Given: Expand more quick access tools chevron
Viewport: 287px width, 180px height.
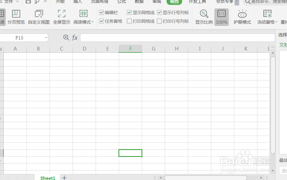Looking at the screenshot, I should coord(45,1).
